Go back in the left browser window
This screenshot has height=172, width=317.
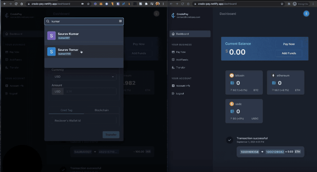tap(4, 4)
